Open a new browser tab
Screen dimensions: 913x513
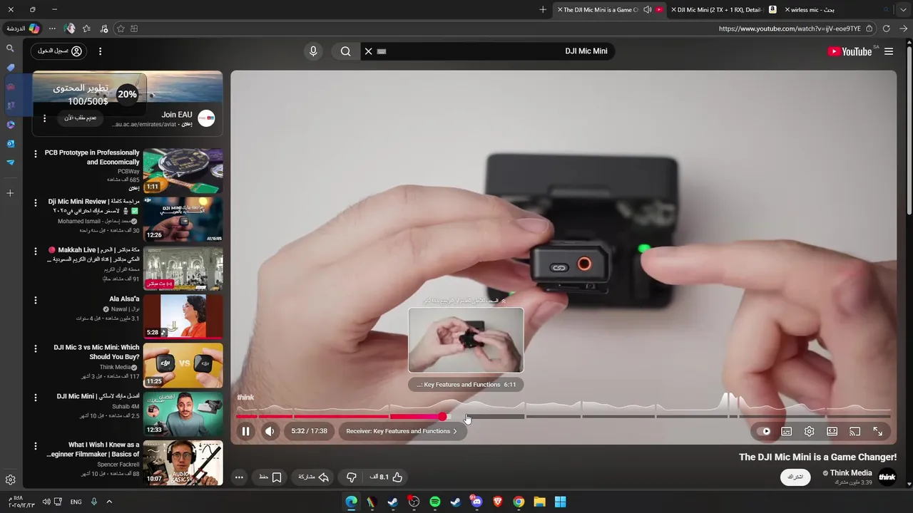[543, 10]
